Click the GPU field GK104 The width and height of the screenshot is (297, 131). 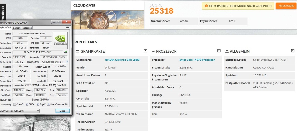pyautogui.click(x=20, y=38)
